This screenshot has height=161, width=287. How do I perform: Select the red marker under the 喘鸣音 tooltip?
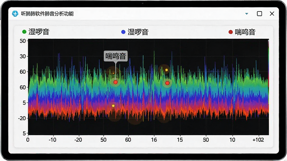pyautogui.click(x=115, y=82)
